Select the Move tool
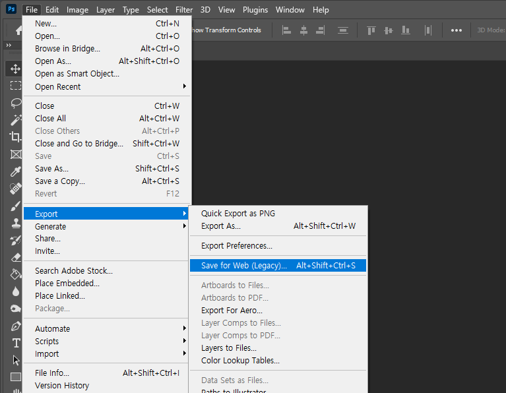Image resolution: width=506 pixels, height=393 pixels. (x=15, y=69)
